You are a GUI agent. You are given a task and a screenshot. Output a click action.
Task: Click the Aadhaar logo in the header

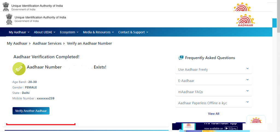pyautogui.click(x=245, y=20)
